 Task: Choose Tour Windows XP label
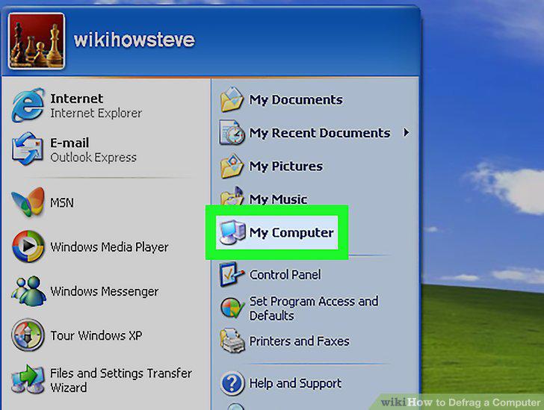pyautogui.click(x=96, y=335)
